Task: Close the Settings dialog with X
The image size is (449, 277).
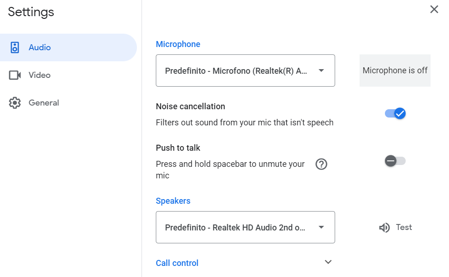Action: (x=434, y=10)
